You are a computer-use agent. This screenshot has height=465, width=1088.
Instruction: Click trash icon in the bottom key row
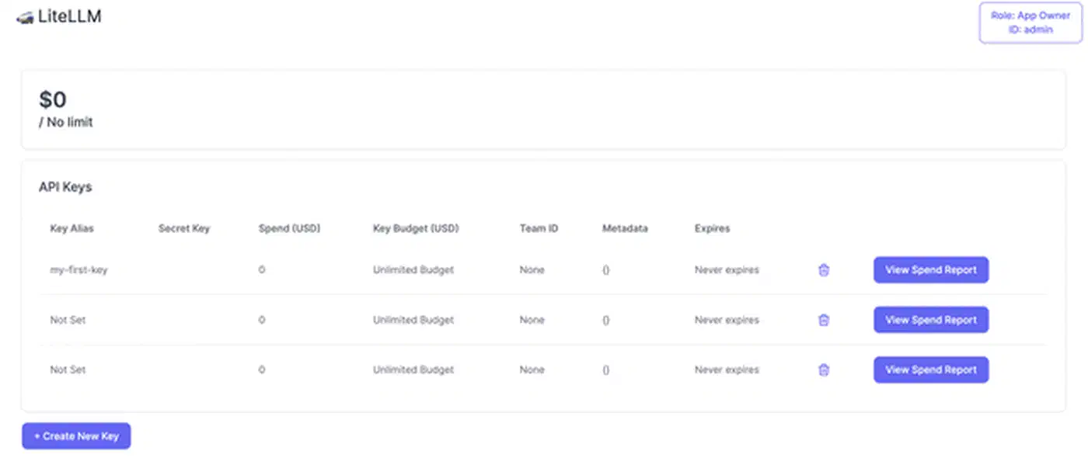pos(824,370)
